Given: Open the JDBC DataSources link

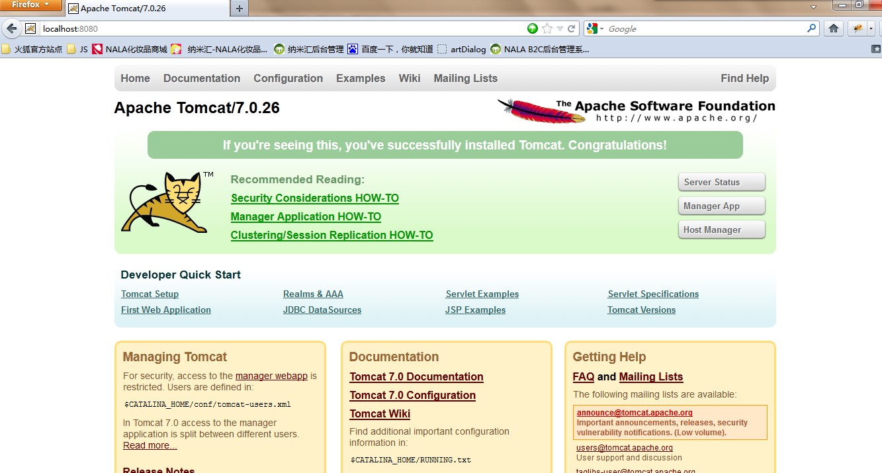Looking at the screenshot, I should point(322,310).
